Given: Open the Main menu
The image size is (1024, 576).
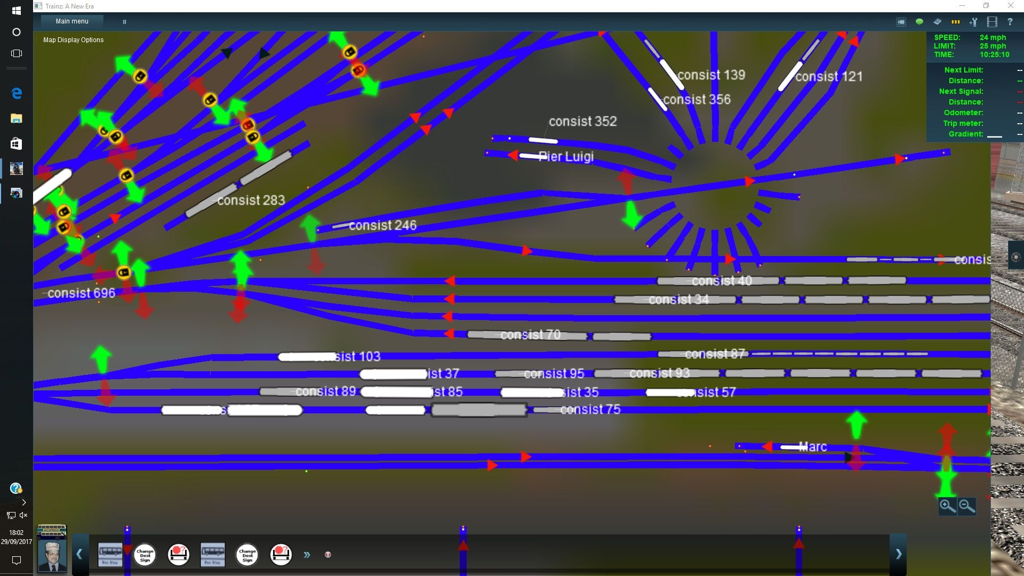Looking at the screenshot, I should pos(72,21).
